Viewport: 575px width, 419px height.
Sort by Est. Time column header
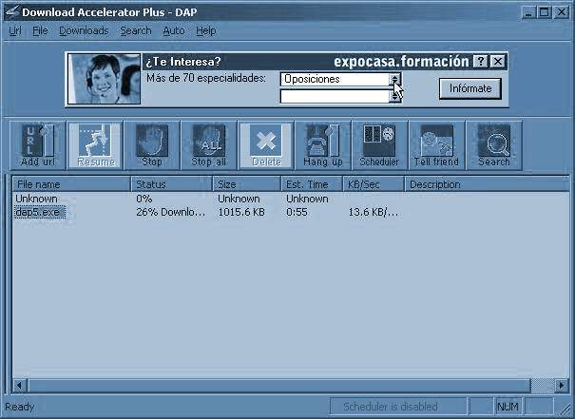coord(312,184)
